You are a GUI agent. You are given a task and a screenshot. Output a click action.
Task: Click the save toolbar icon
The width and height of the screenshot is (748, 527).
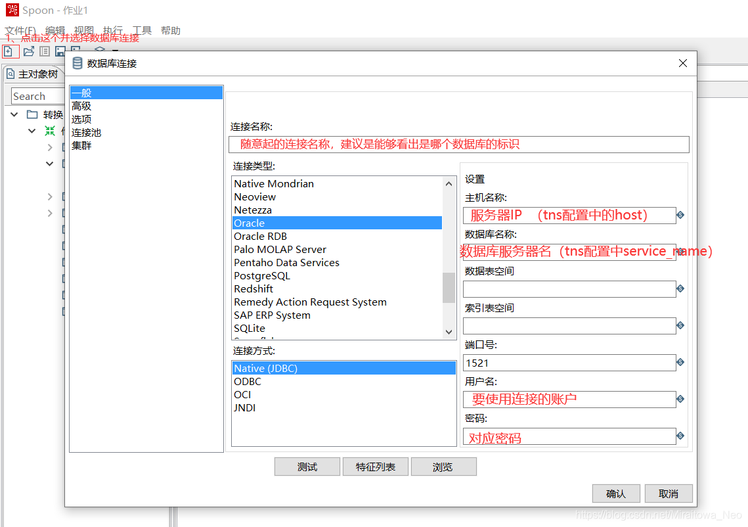(x=60, y=51)
